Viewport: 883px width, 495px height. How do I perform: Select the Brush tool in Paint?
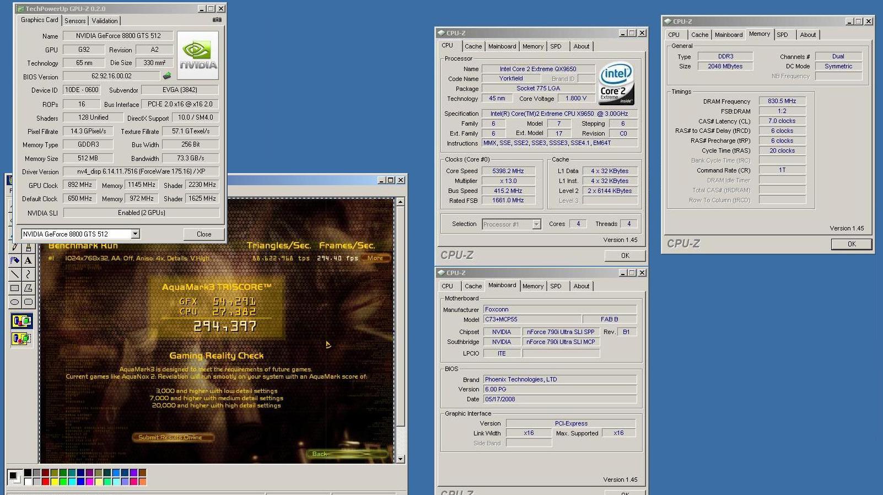pos(29,247)
